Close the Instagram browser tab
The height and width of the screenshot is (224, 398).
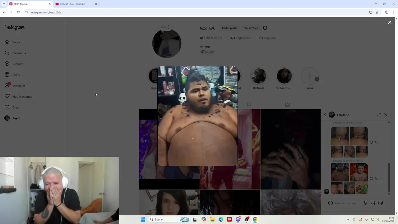[49, 4]
